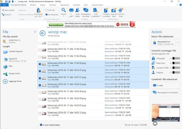The width and height of the screenshot is (182, 129).
Task: Toggle the Crittografa switch
Action: (176, 58)
